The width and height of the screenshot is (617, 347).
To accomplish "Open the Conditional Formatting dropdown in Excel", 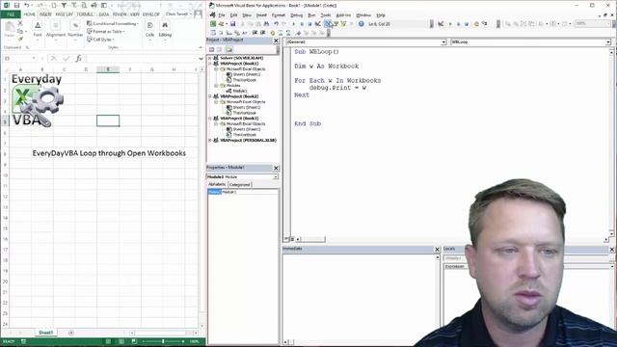I will tap(113, 23).
